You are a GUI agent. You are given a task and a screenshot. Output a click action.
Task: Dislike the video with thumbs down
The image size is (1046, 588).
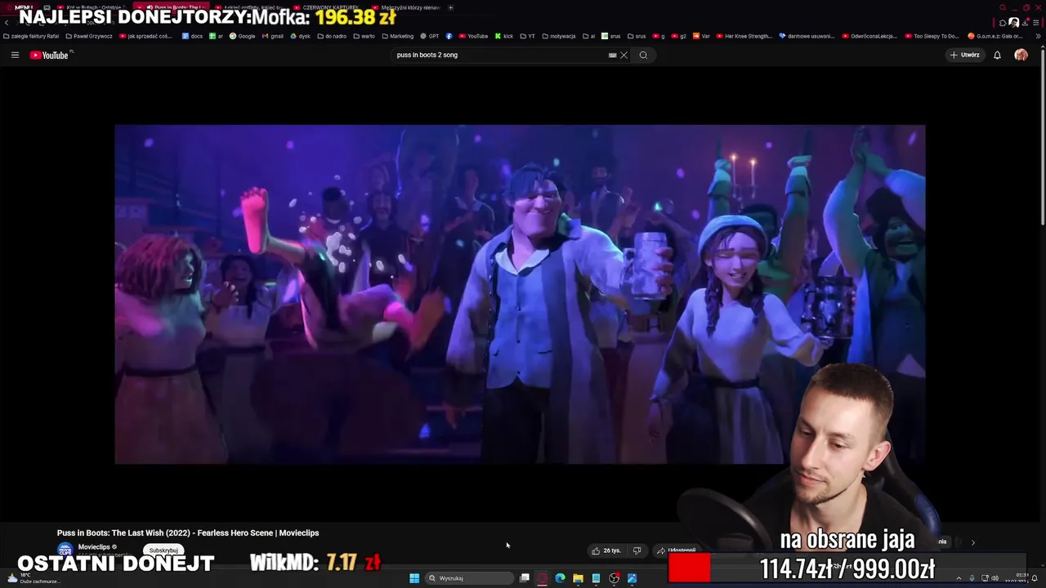[637, 550]
